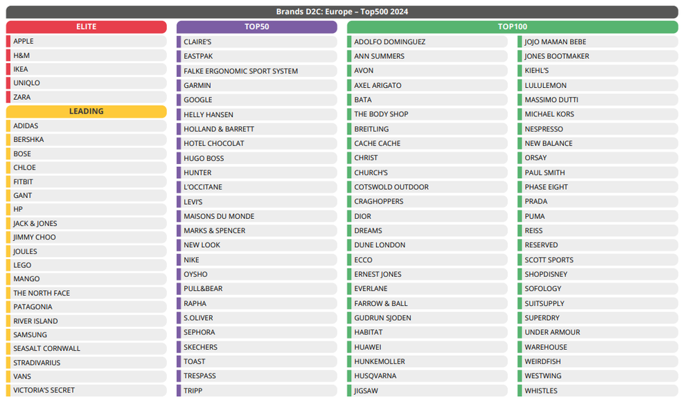Click SEASALT CORNWALL in the list
685x403 pixels.
tap(86, 348)
